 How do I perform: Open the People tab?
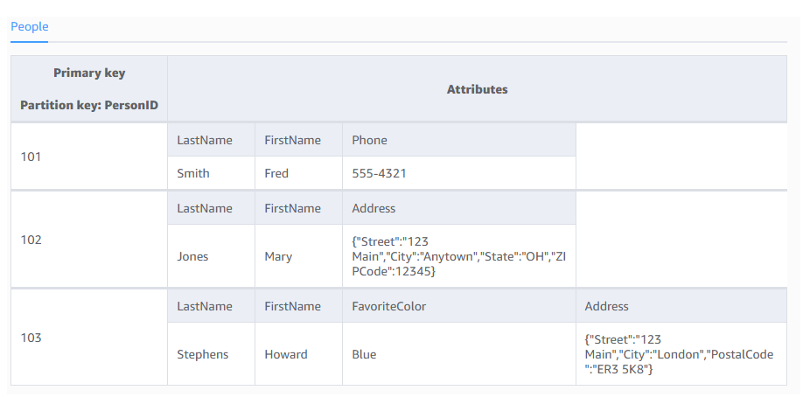point(29,26)
